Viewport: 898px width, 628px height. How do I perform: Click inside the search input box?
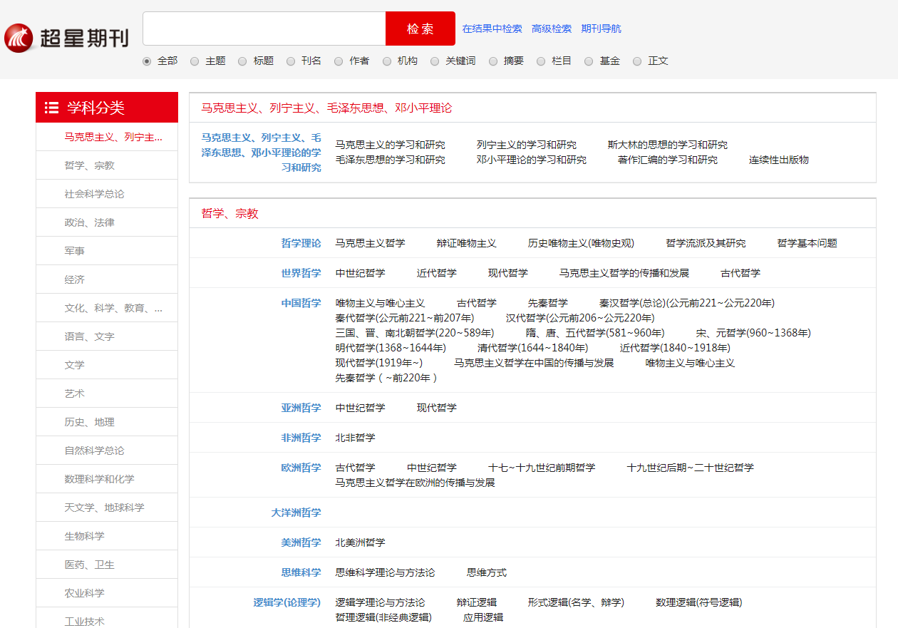point(264,28)
